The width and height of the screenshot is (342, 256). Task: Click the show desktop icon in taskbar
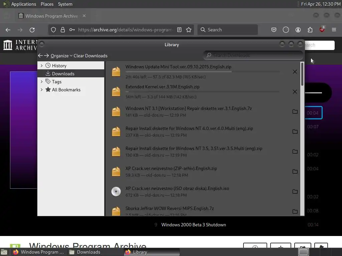coord(4,252)
